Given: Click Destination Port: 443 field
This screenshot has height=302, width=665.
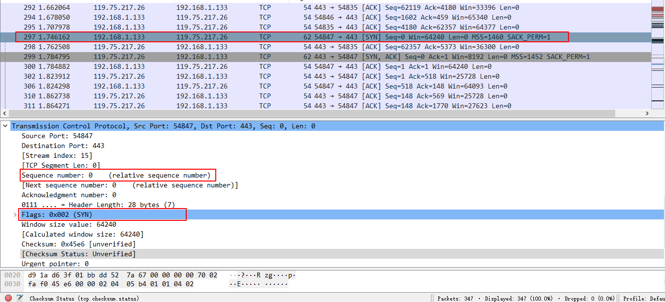Looking at the screenshot, I should 63,146.
